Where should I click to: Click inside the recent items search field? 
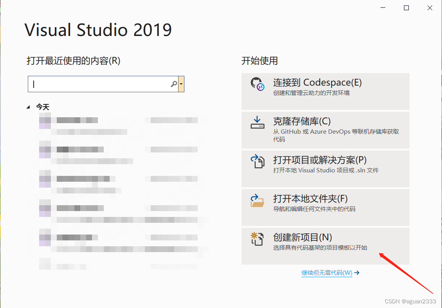pos(98,84)
